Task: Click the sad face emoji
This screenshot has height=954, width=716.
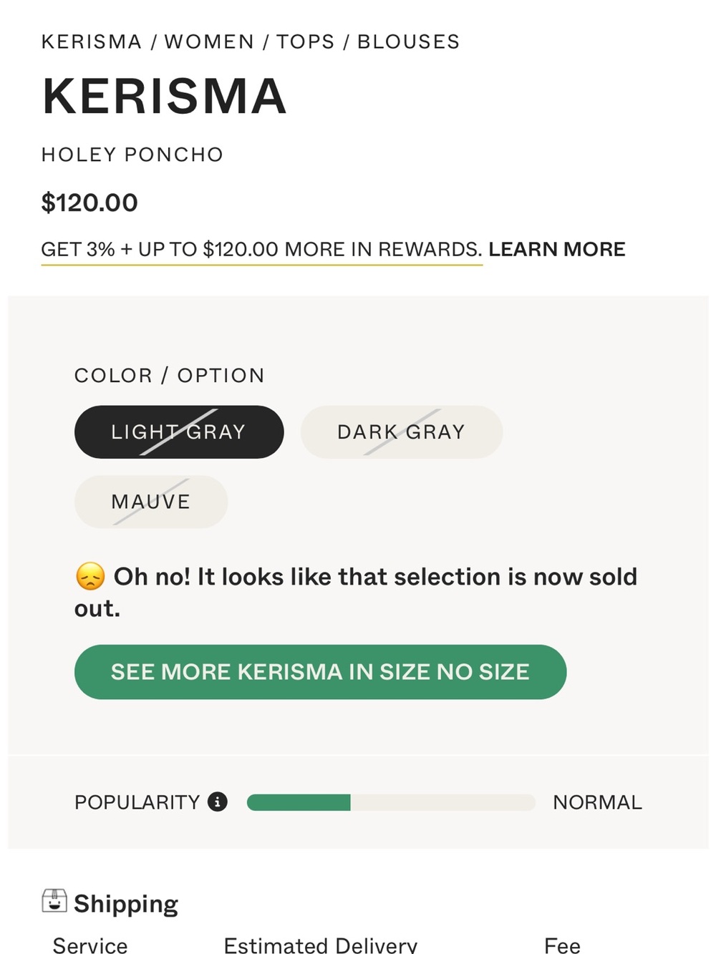Action: tap(90, 576)
